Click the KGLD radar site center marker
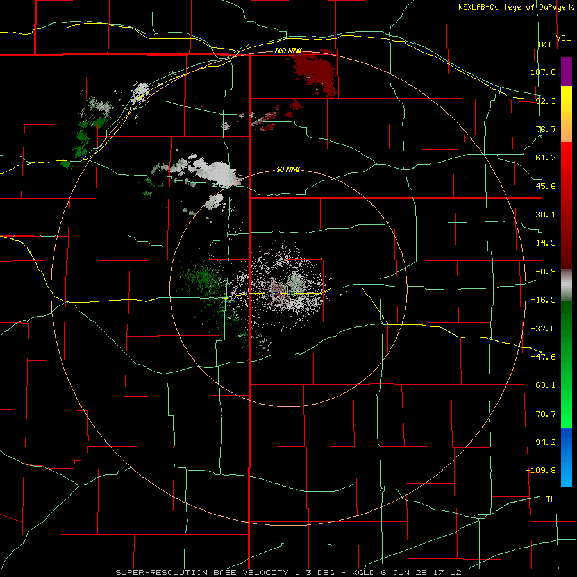Viewport: 577px width, 577px height. [288, 288]
